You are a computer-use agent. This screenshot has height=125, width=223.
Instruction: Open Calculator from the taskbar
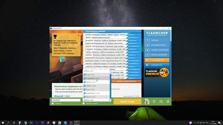[x=20, y=123]
